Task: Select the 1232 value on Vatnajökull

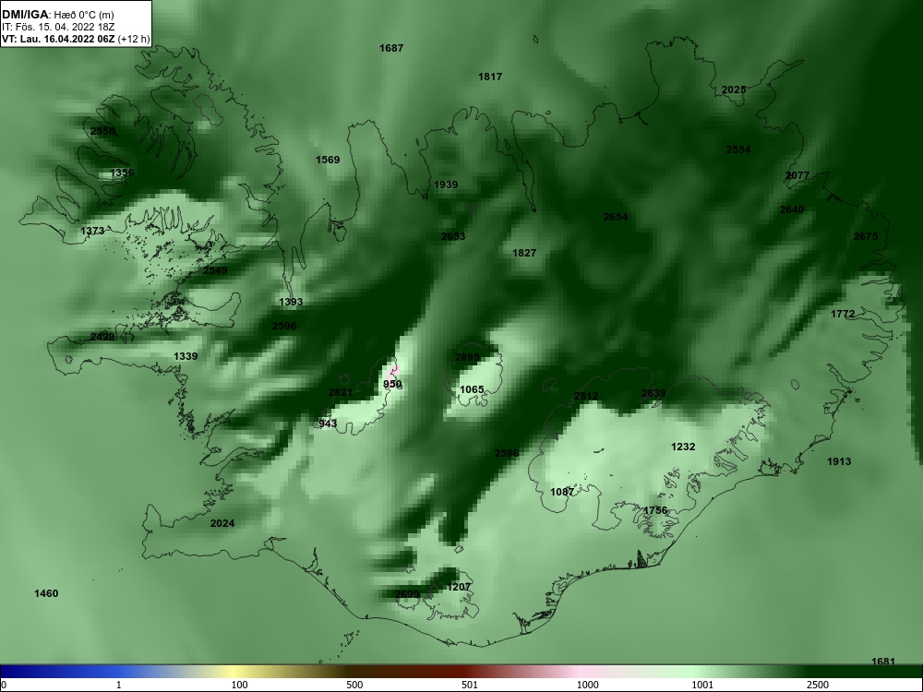Action: (683, 447)
